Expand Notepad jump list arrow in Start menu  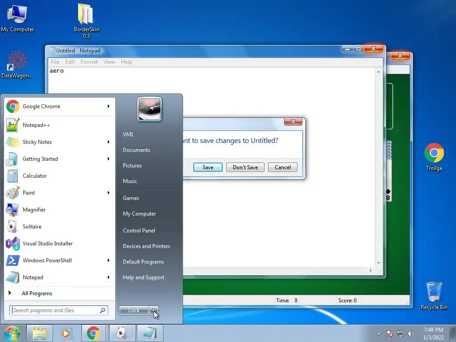[x=109, y=277]
